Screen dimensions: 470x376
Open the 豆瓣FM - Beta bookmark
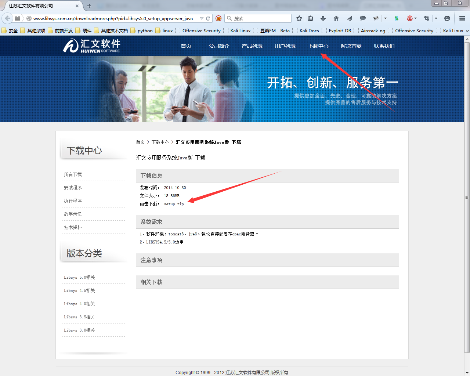coord(271,31)
